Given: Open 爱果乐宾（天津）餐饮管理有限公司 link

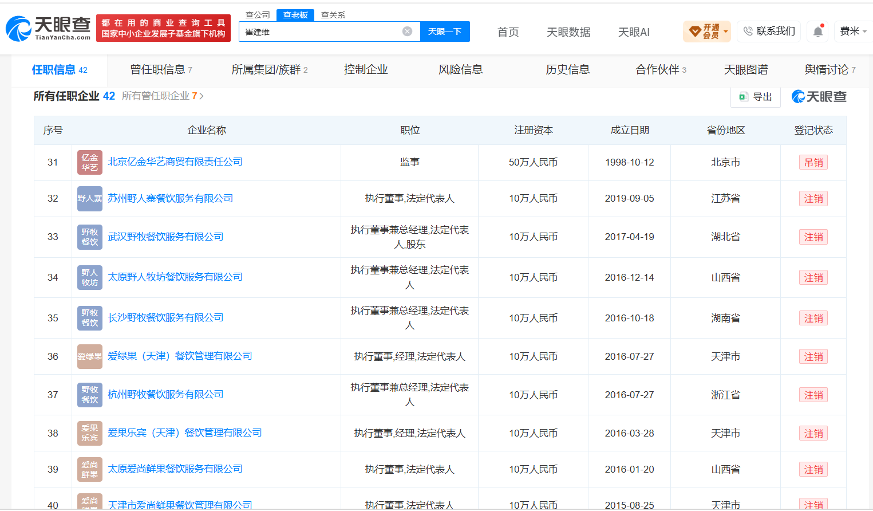Looking at the screenshot, I should [185, 433].
